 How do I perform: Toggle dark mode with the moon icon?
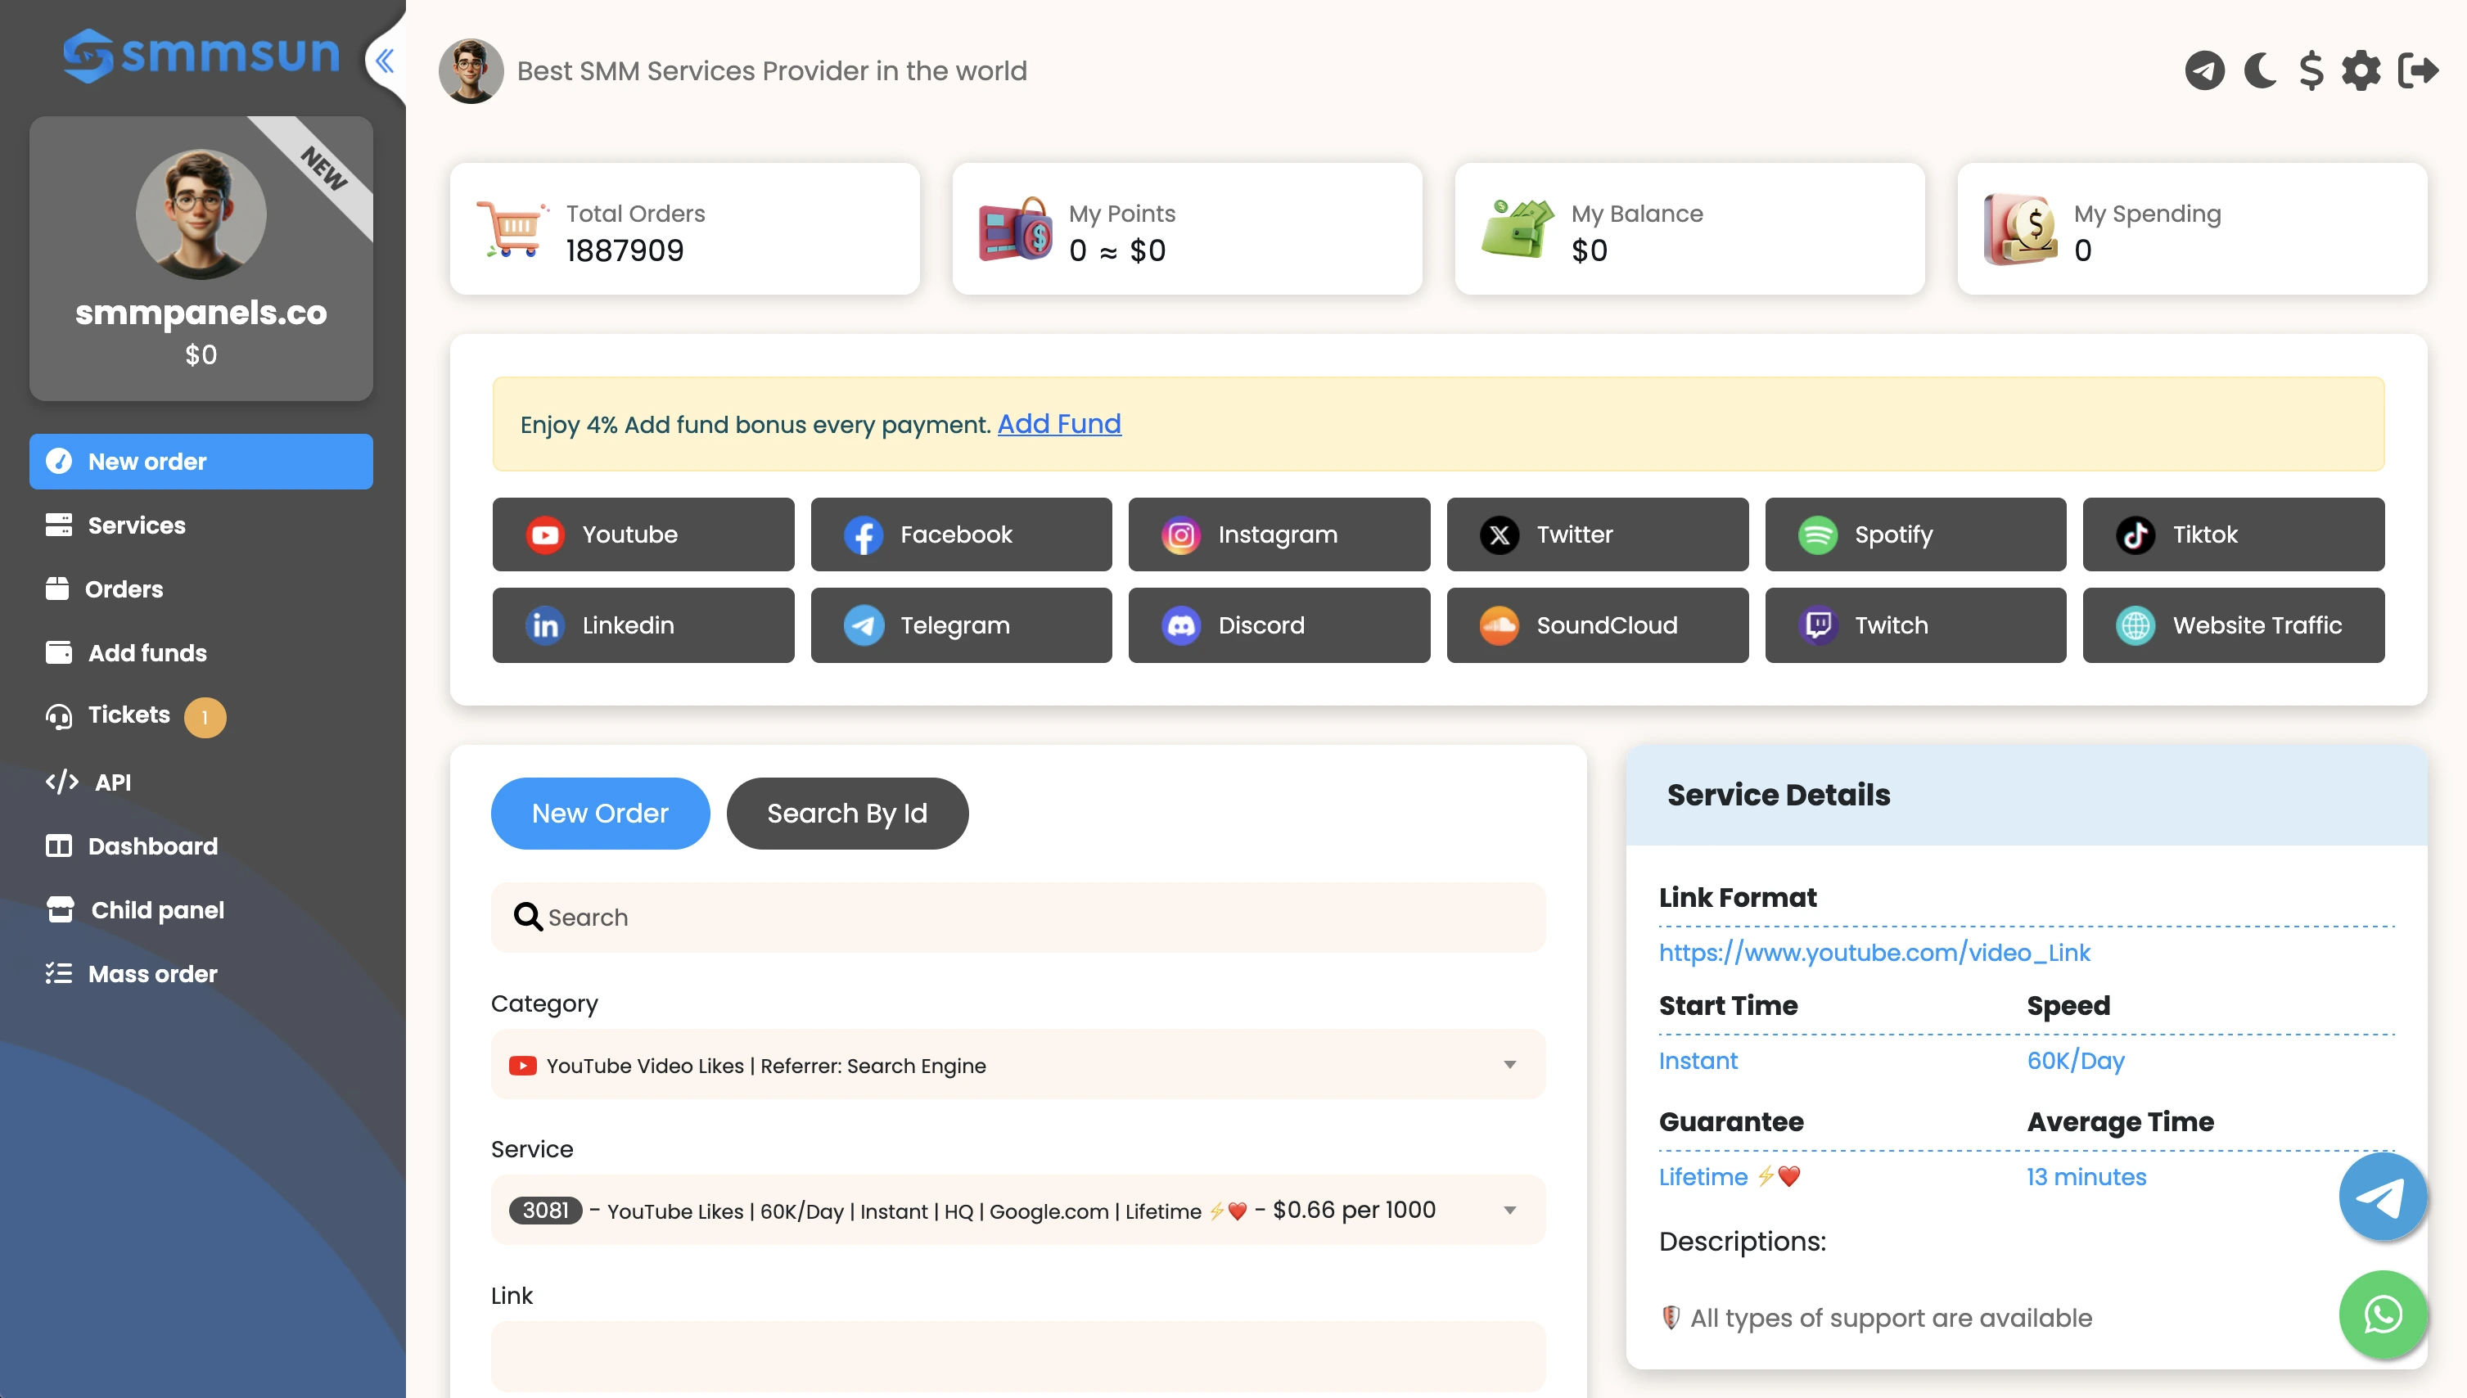[x=2260, y=71]
